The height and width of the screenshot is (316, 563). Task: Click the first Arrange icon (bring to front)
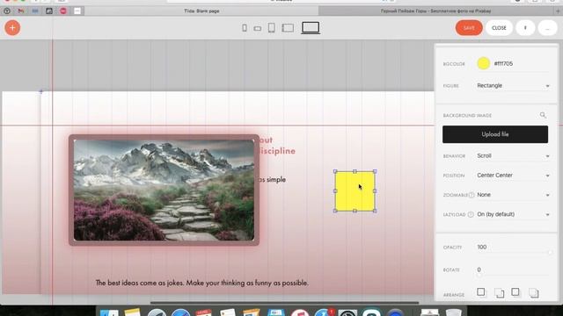tap(481, 292)
